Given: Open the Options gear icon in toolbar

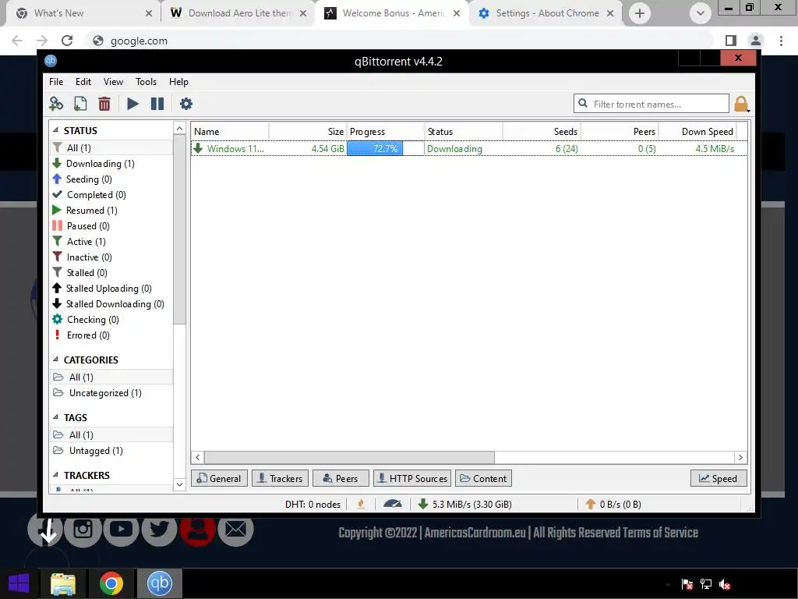Looking at the screenshot, I should (x=186, y=104).
